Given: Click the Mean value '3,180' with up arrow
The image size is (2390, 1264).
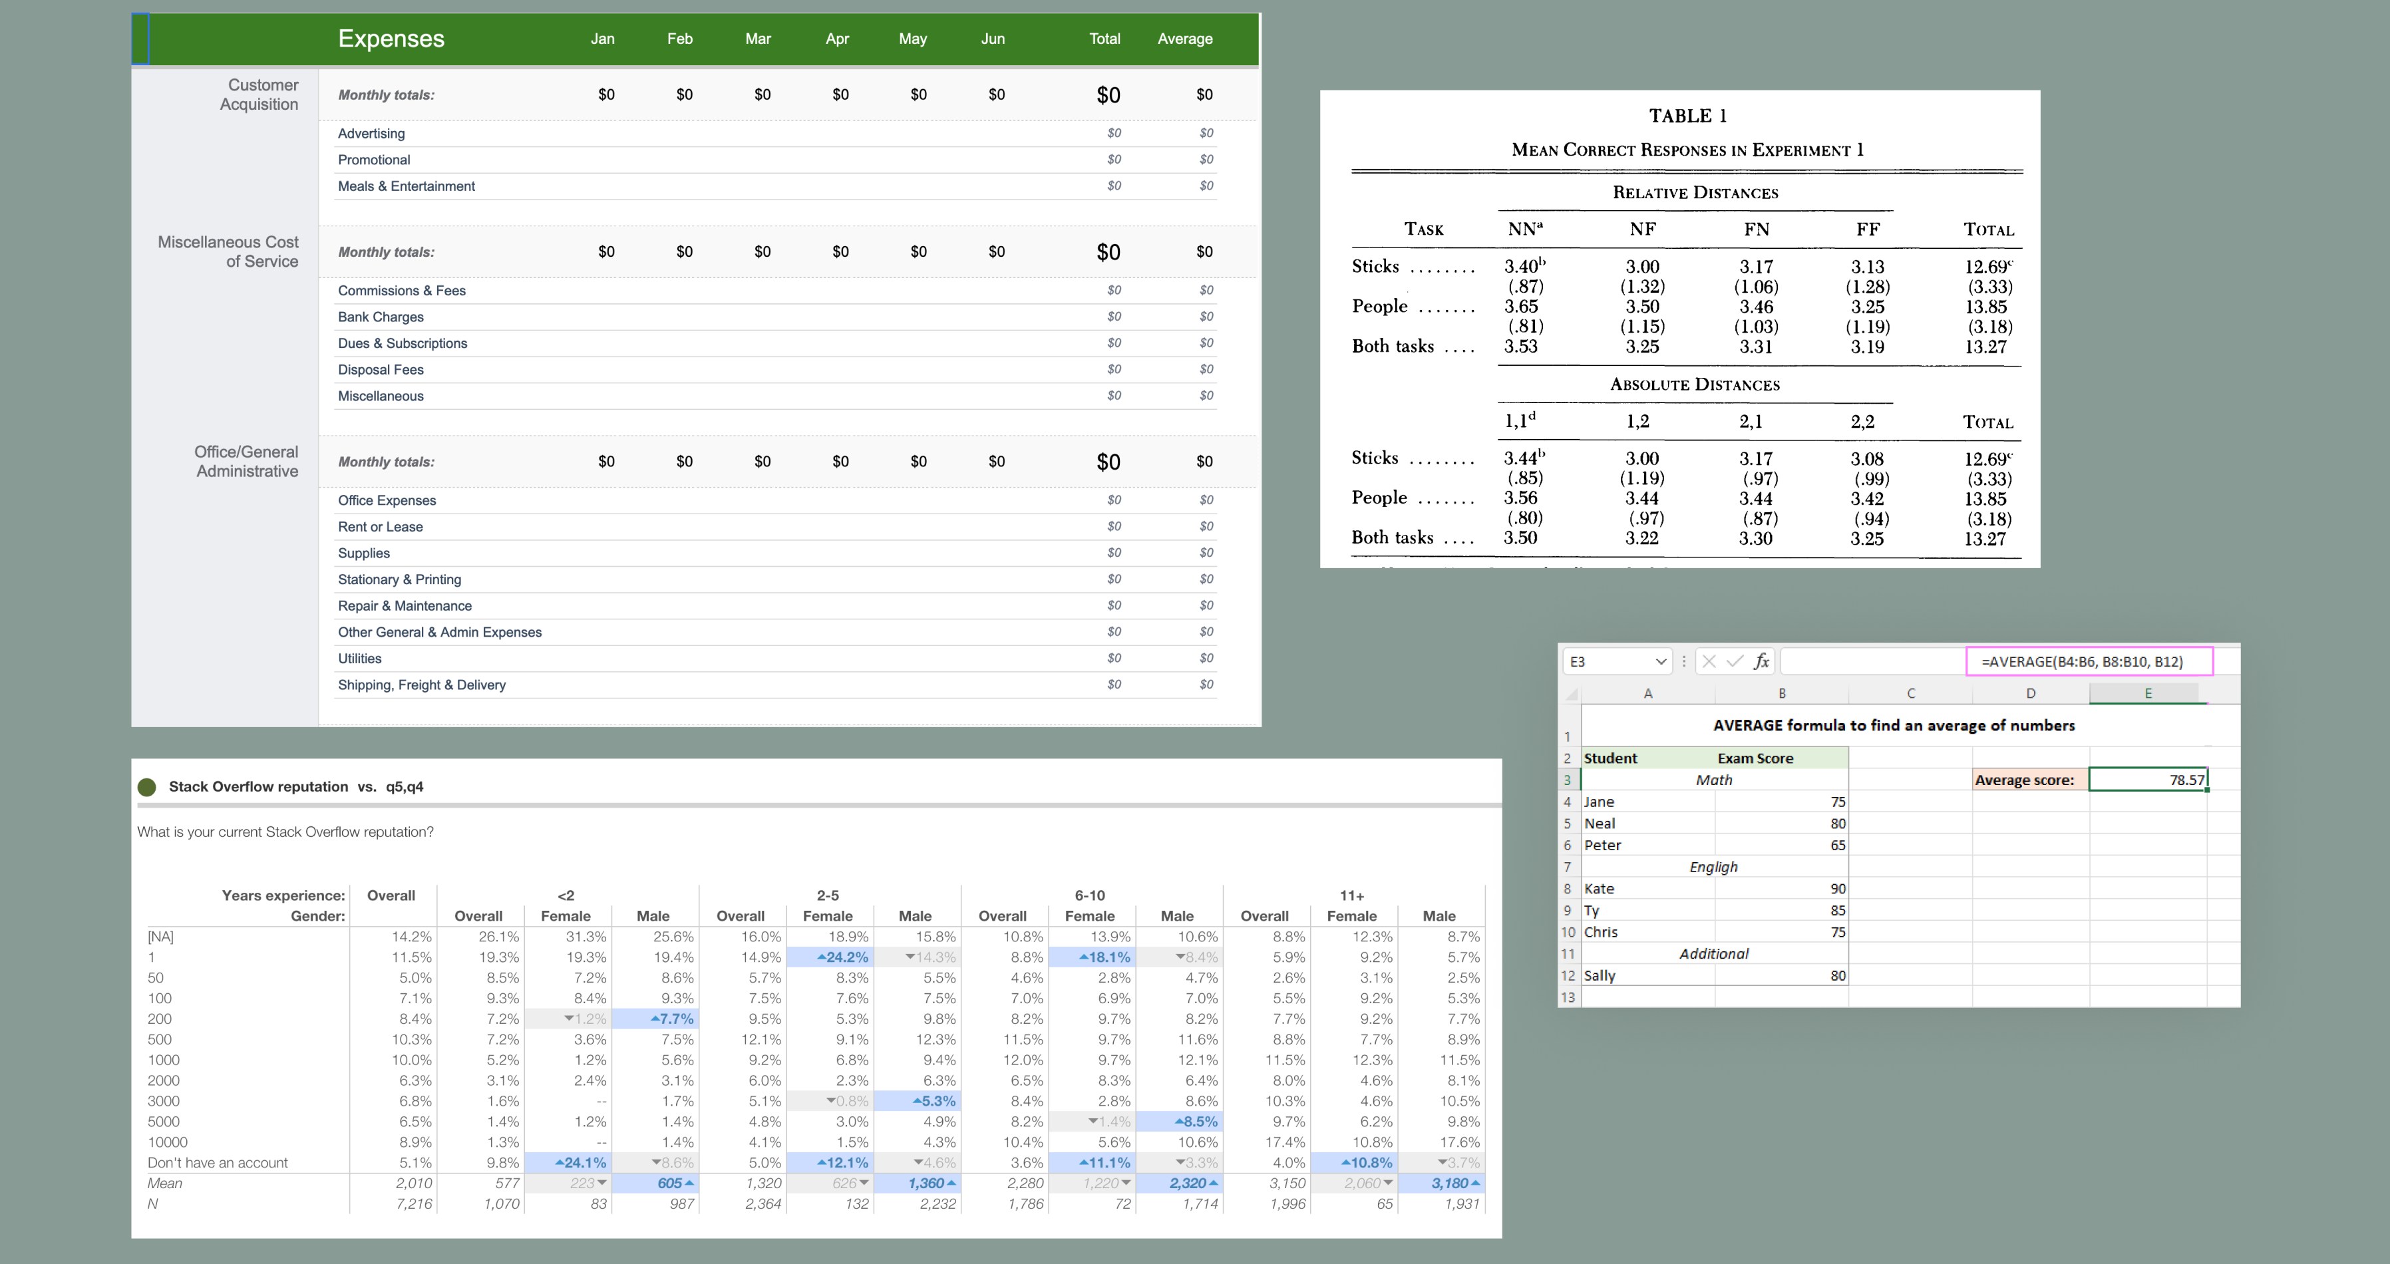Looking at the screenshot, I should pos(1441,1184).
